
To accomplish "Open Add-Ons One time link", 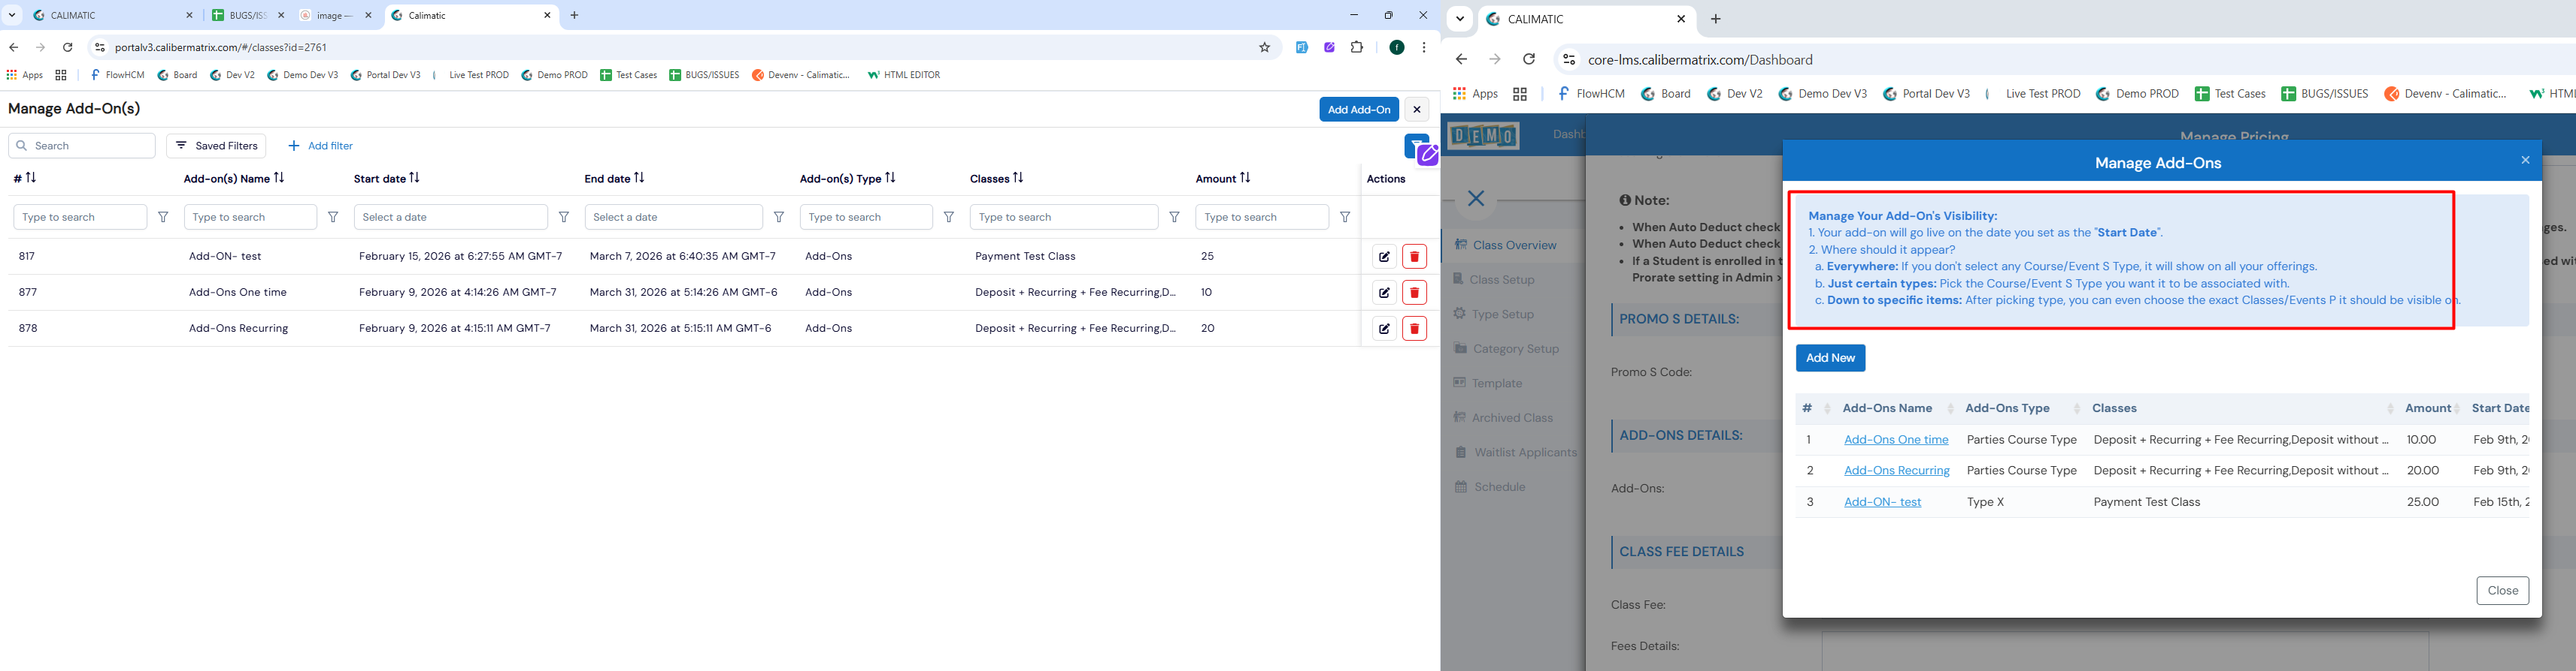I will coord(1896,439).
